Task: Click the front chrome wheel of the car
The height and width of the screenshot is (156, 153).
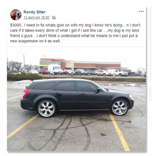Action: coord(120,108)
